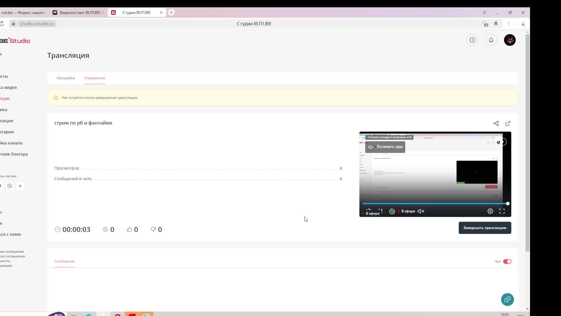Image resolution: width=561 pixels, height=316 pixels.
Task: Open the upload video icon in header
Action: click(472, 40)
